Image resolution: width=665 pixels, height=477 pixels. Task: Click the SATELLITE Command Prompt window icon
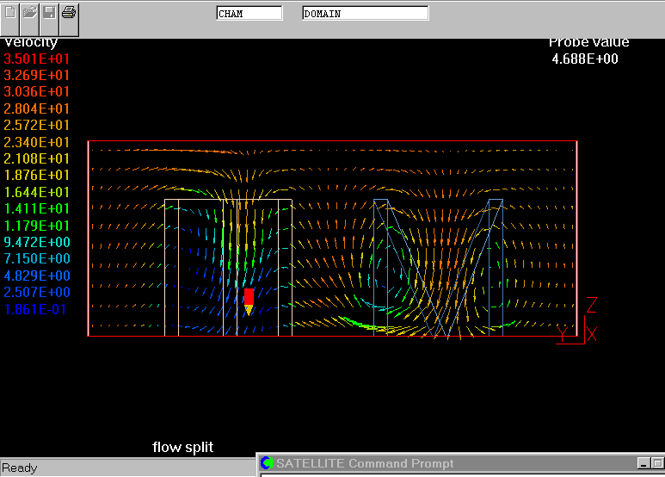(267, 464)
